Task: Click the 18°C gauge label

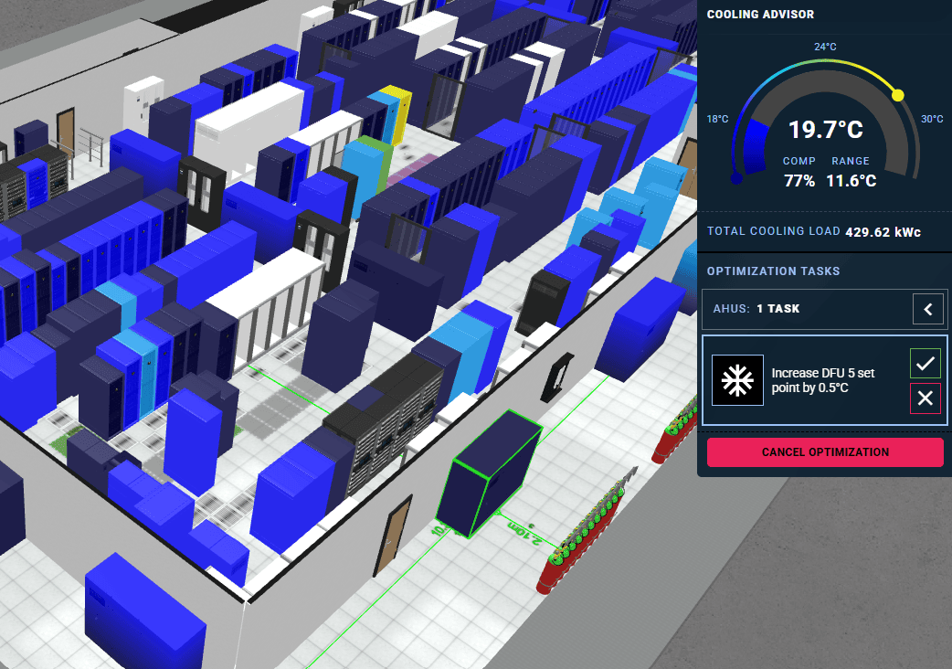Action: [717, 119]
